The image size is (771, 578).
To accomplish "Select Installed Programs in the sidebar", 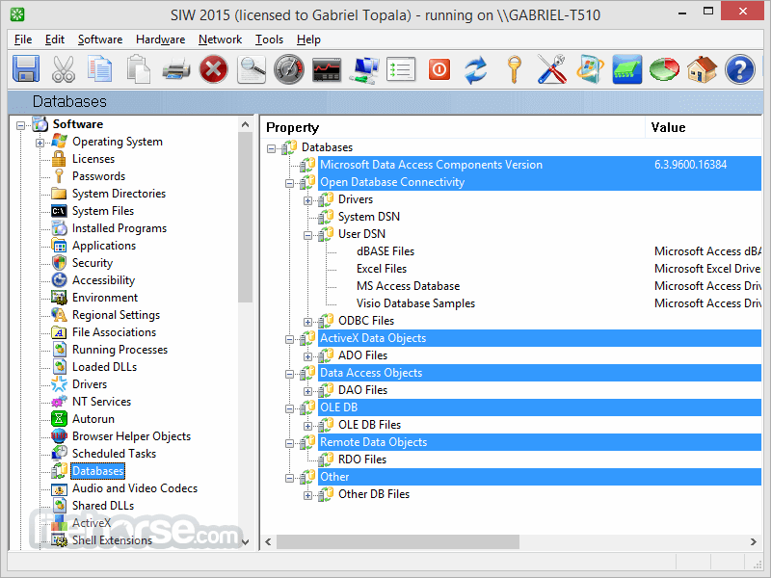I will click(120, 228).
